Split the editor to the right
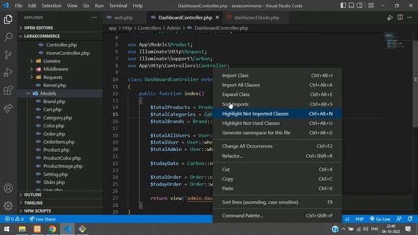 [400, 18]
